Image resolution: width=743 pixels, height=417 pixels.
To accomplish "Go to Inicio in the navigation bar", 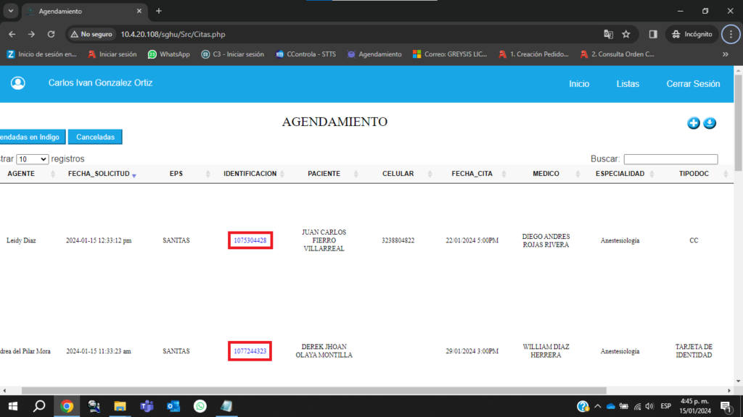I will [579, 84].
